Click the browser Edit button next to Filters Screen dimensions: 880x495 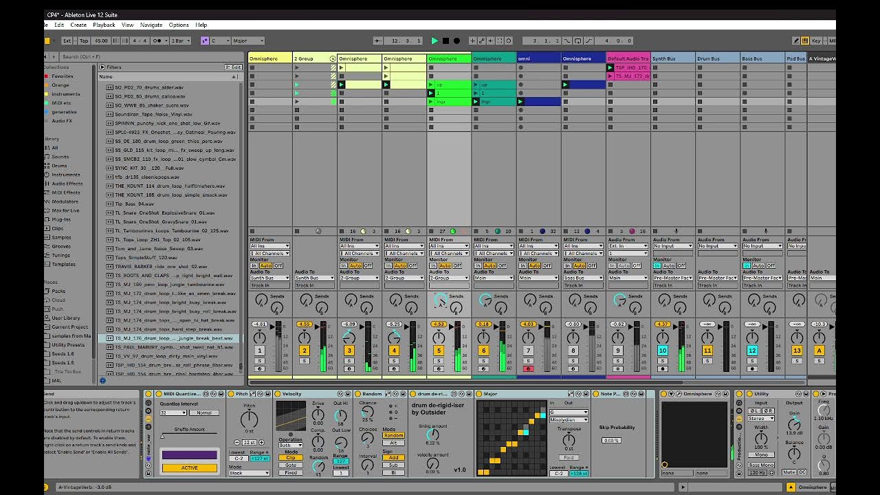pos(234,67)
